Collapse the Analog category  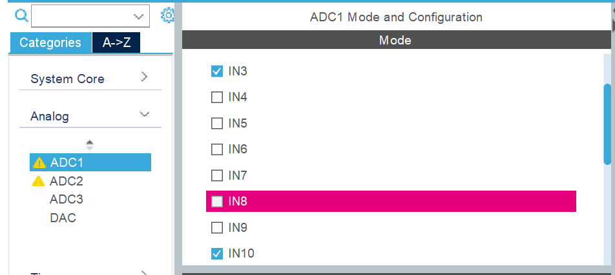point(90,116)
